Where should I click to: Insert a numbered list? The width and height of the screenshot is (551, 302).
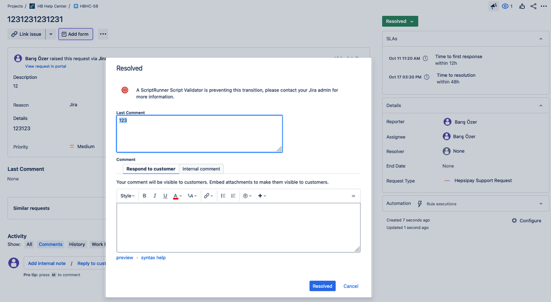click(233, 196)
